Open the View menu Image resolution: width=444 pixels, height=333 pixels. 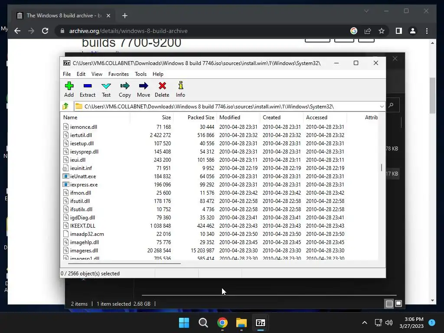click(97, 74)
